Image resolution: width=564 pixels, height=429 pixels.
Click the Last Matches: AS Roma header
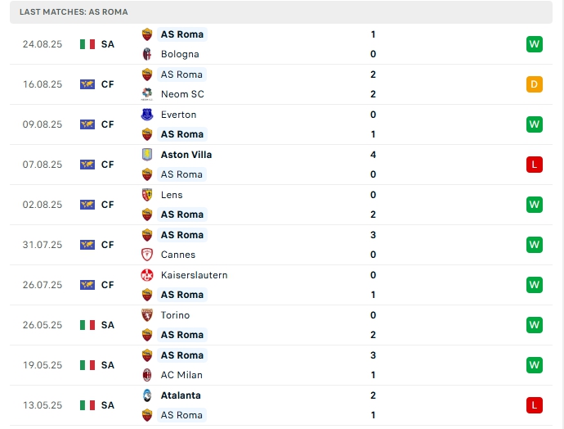(74, 12)
